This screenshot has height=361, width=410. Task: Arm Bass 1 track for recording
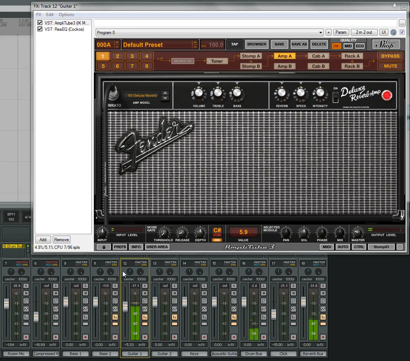[x=85, y=337]
